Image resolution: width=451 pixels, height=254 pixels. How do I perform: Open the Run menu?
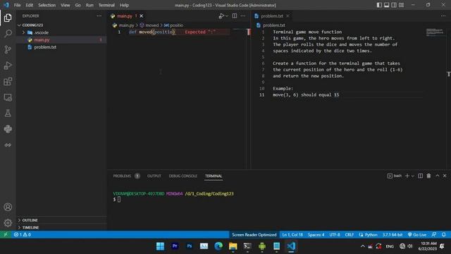[89, 5]
